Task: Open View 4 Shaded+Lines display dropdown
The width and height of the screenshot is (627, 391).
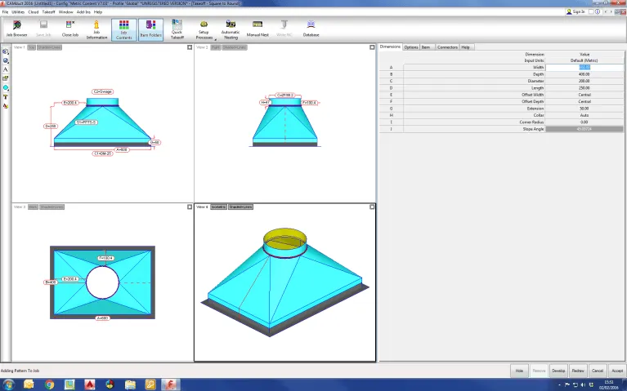Action: 240,207
